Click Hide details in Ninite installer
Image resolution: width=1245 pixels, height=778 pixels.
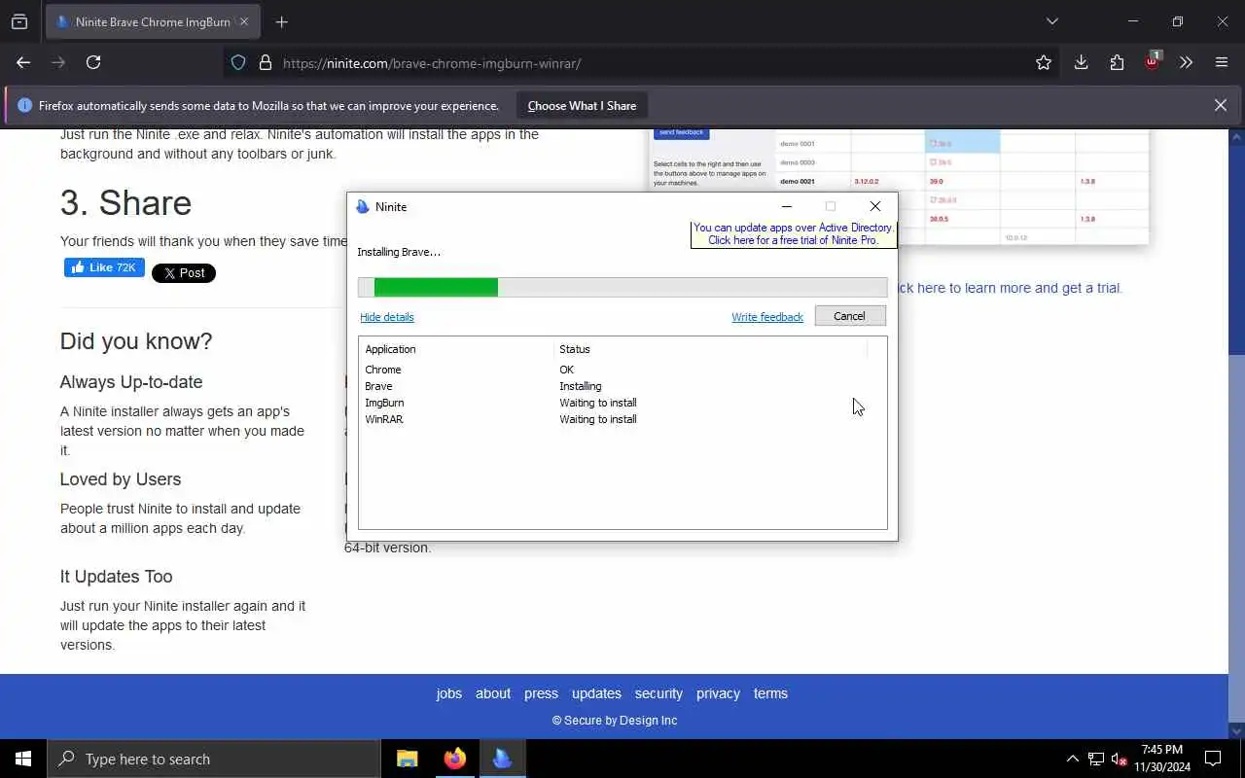(x=387, y=317)
